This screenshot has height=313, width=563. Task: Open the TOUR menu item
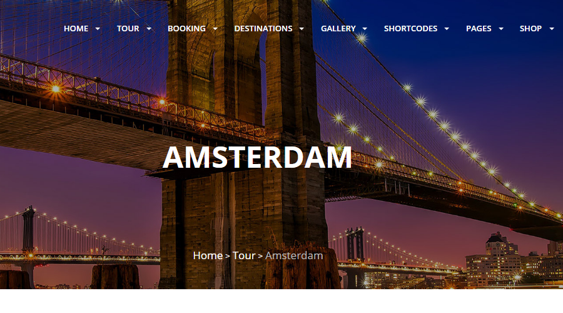point(128,28)
